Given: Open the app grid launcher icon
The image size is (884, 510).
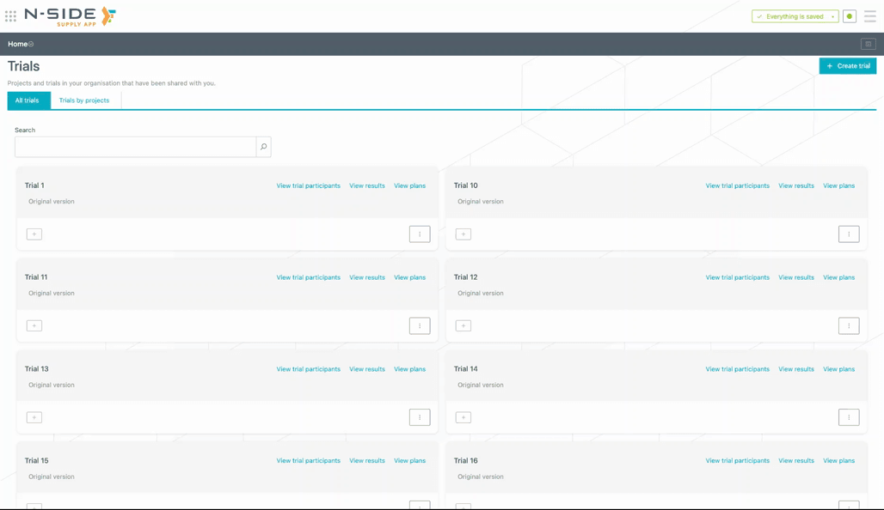Looking at the screenshot, I should (10, 16).
